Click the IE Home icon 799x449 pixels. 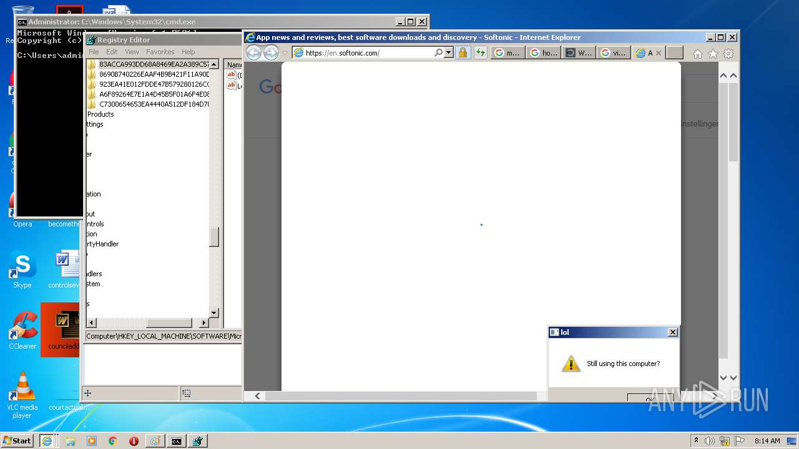698,54
